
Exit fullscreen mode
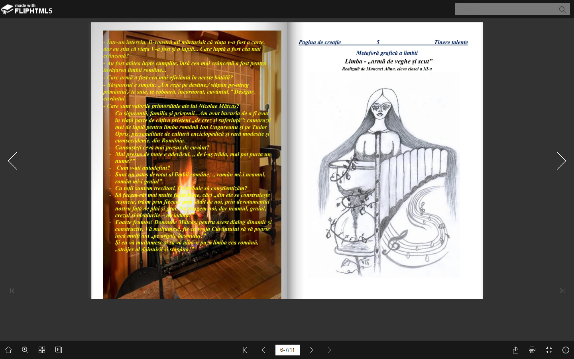click(x=549, y=350)
